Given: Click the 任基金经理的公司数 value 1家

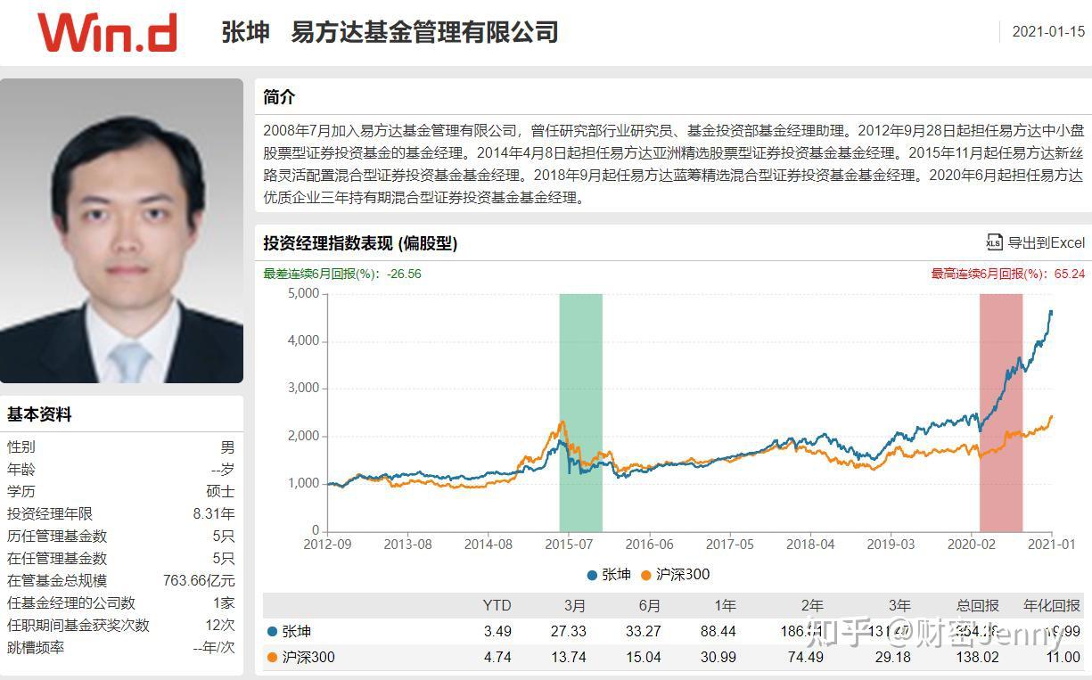Looking at the screenshot, I should [224, 603].
